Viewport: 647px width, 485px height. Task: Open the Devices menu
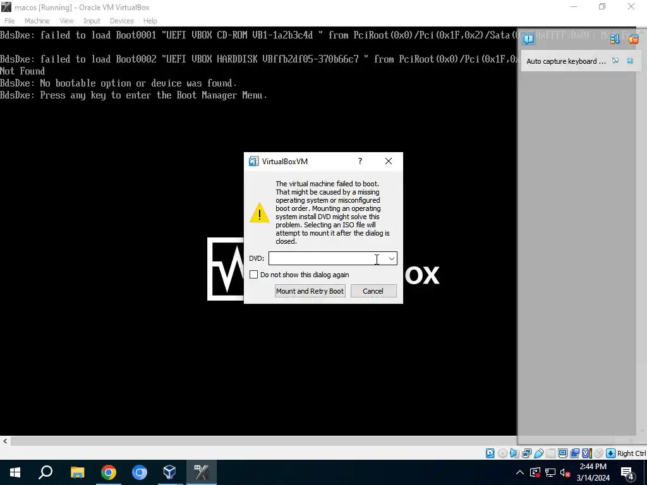click(x=121, y=21)
